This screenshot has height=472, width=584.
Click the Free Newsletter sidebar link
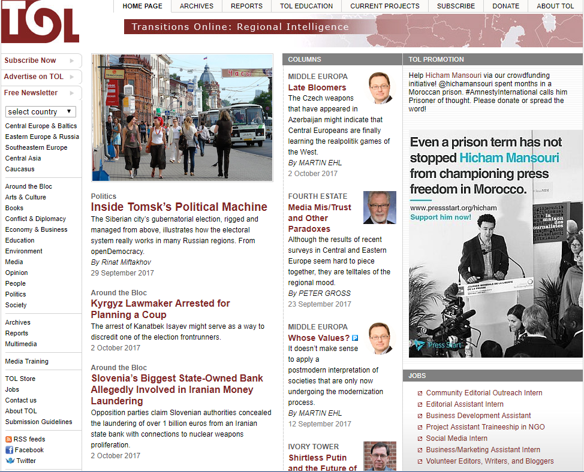click(x=31, y=93)
